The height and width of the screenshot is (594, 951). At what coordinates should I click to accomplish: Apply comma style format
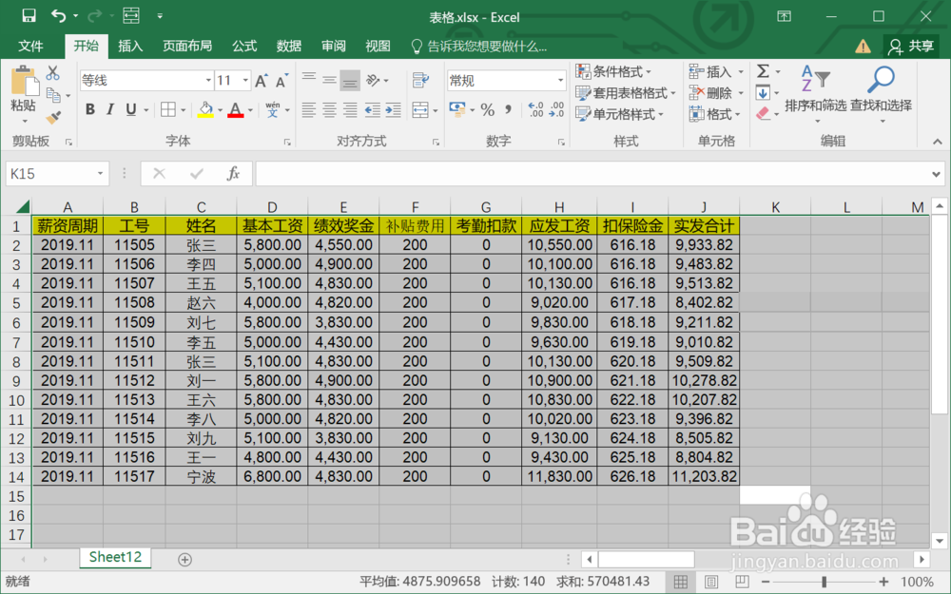click(x=508, y=109)
